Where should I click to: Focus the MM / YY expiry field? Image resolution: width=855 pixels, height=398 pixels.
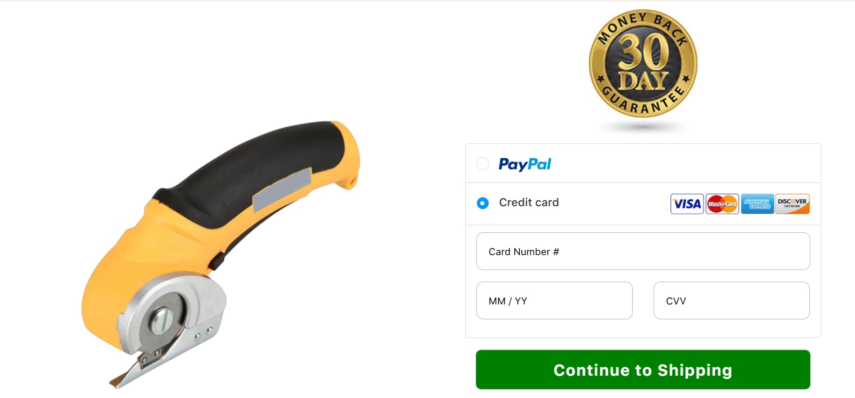(x=554, y=301)
